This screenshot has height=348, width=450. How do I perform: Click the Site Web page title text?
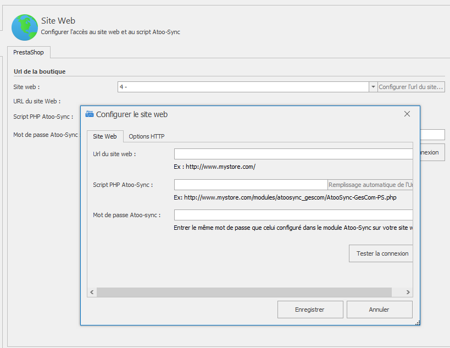(x=58, y=21)
